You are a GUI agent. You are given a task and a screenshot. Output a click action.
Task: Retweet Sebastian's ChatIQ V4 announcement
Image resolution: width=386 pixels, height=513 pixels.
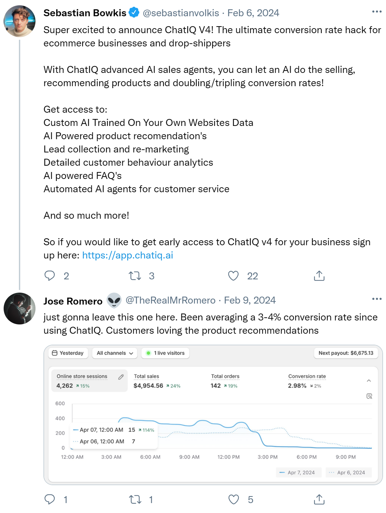(x=135, y=276)
